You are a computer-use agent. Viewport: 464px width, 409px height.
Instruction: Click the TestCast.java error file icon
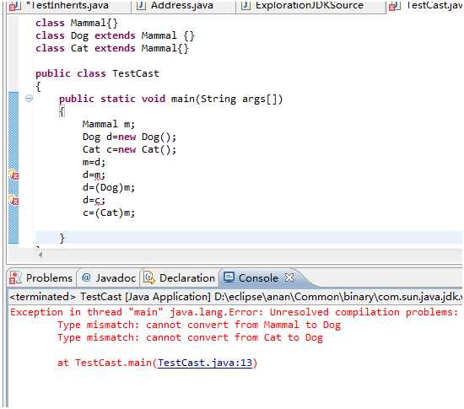[x=395, y=6]
